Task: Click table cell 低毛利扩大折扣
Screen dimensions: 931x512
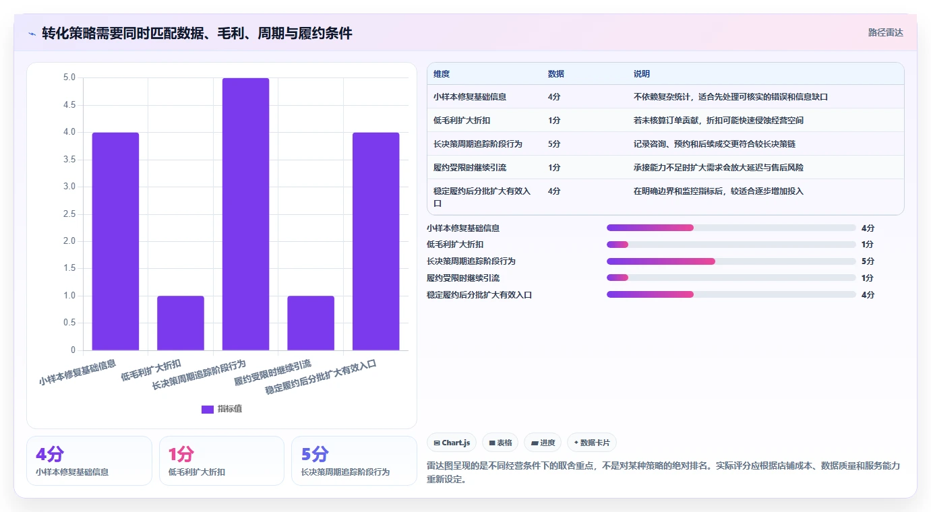Action: tap(462, 121)
